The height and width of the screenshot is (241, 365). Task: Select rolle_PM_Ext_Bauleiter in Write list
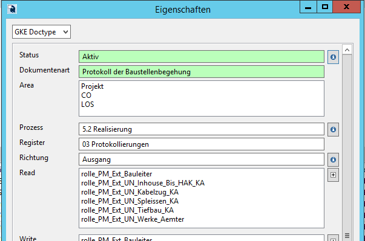tap(116, 239)
